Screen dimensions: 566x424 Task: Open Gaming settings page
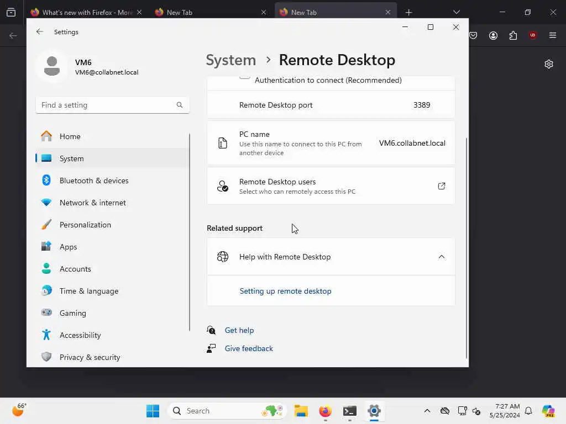pyautogui.click(x=112, y=313)
